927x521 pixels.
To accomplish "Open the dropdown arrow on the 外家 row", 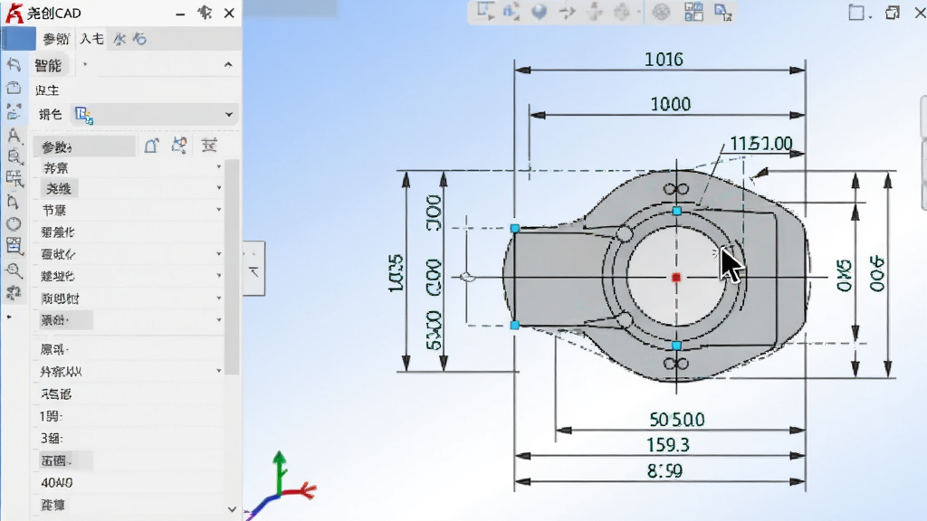I will (219, 371).
